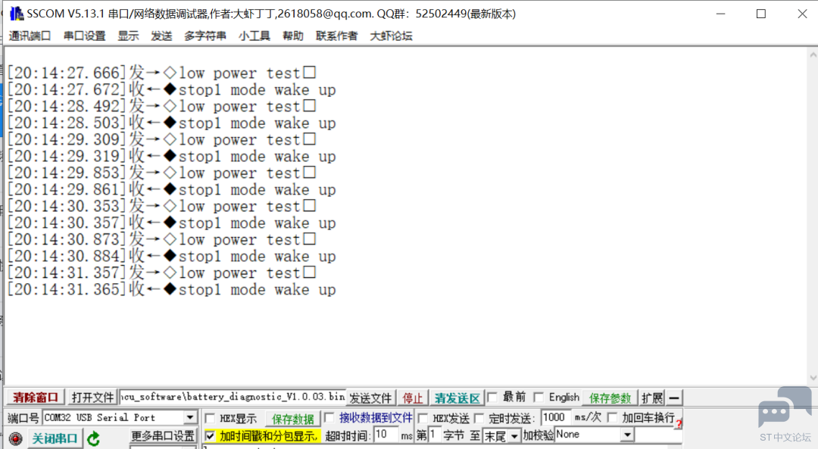Screen dimensions: 818x449
Task: Click log line at 20:14:29.309 low power test
Action: [162, 140]
